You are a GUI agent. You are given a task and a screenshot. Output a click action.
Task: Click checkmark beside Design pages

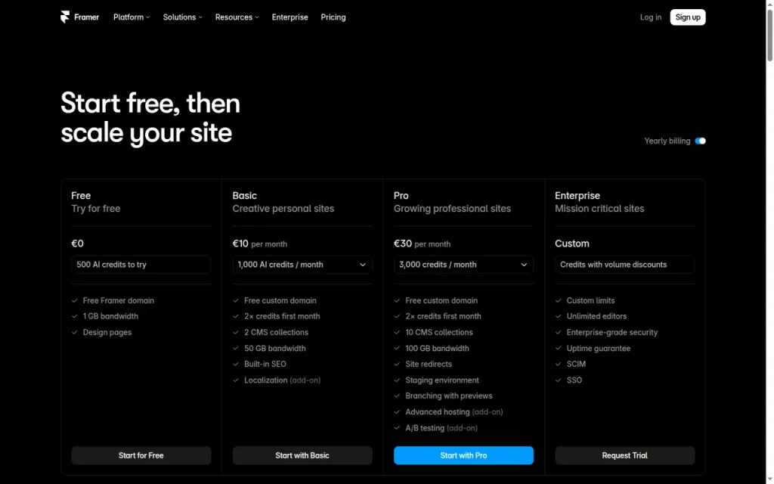[75, 333]
